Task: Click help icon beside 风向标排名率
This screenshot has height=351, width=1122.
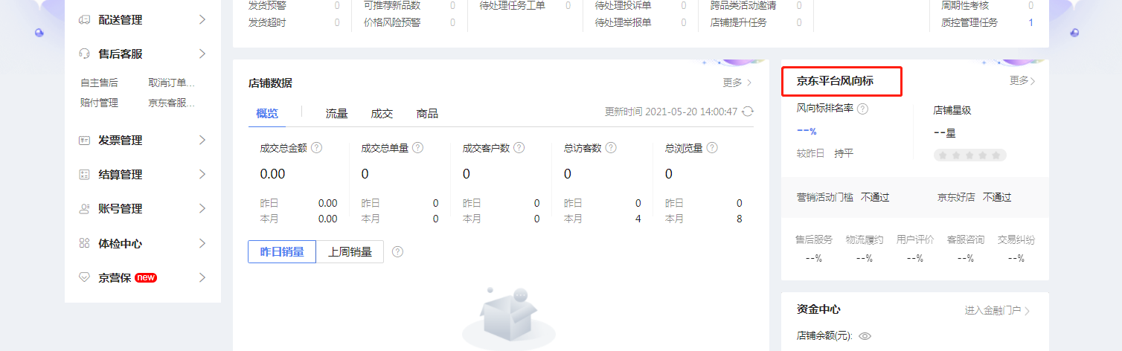Action: (863, 109)
